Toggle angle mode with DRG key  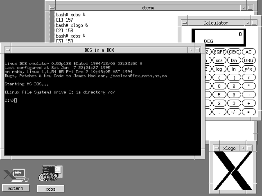248,60
